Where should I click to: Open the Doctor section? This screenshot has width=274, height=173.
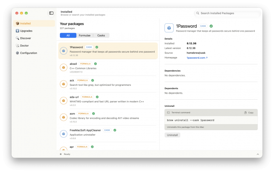click(34, 46)
